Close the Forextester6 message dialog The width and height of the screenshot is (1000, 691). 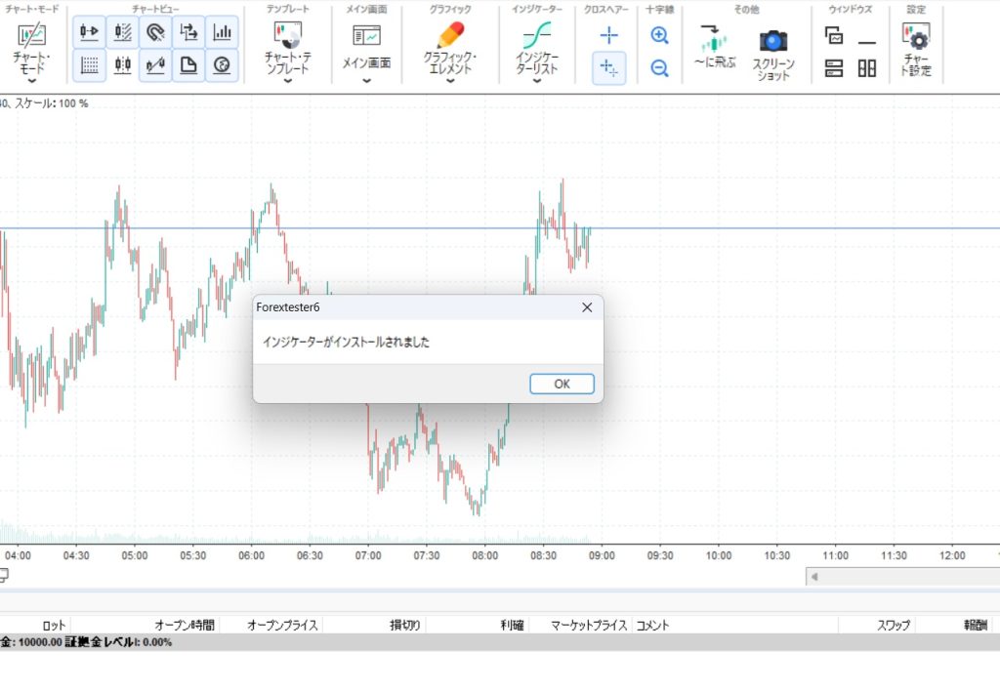pos(587,307)
